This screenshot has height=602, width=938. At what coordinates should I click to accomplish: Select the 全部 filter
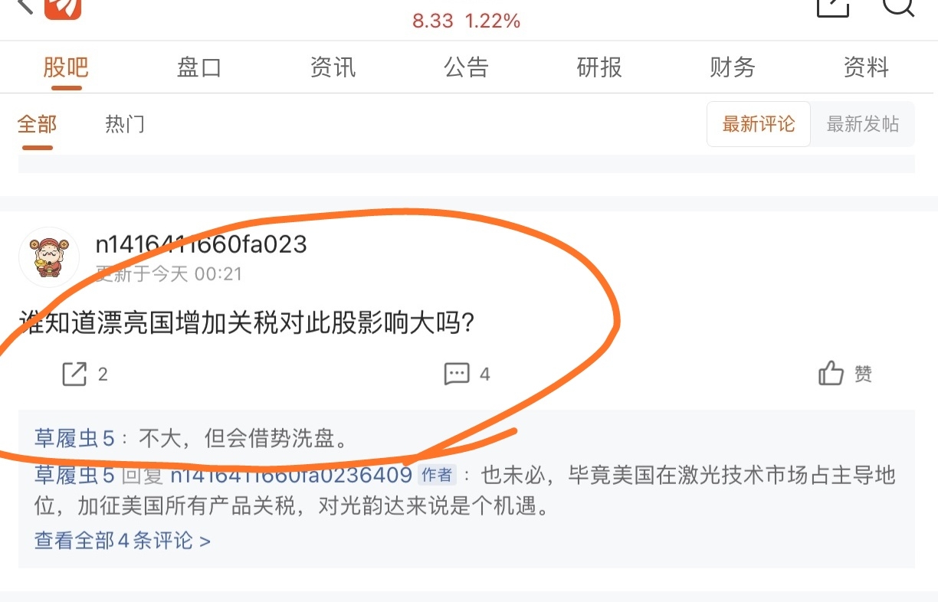click(x=37, y=124)
